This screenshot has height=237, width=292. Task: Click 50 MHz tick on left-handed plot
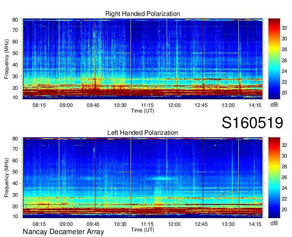(x=15, y=172)
